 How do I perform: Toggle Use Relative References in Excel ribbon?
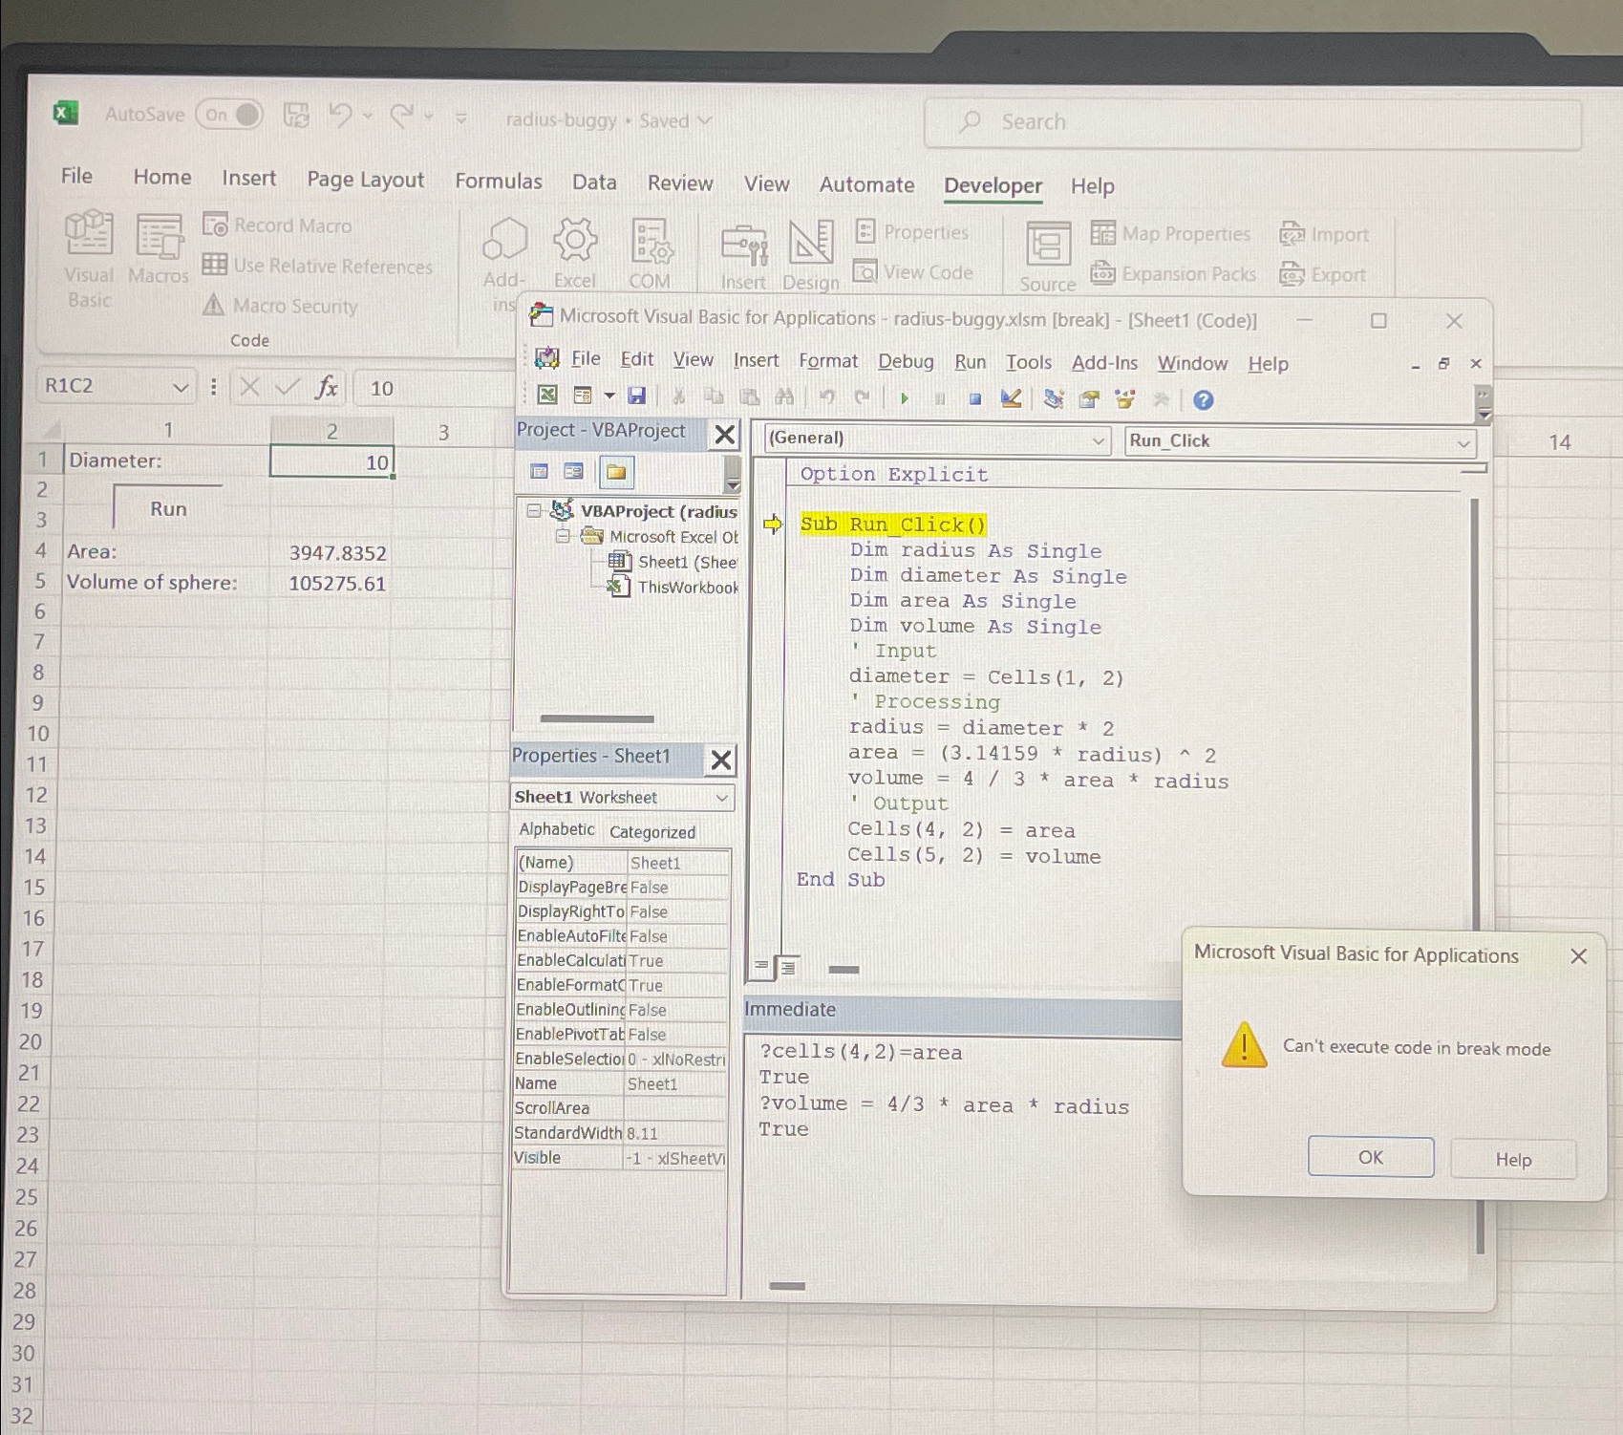[318, 266]
